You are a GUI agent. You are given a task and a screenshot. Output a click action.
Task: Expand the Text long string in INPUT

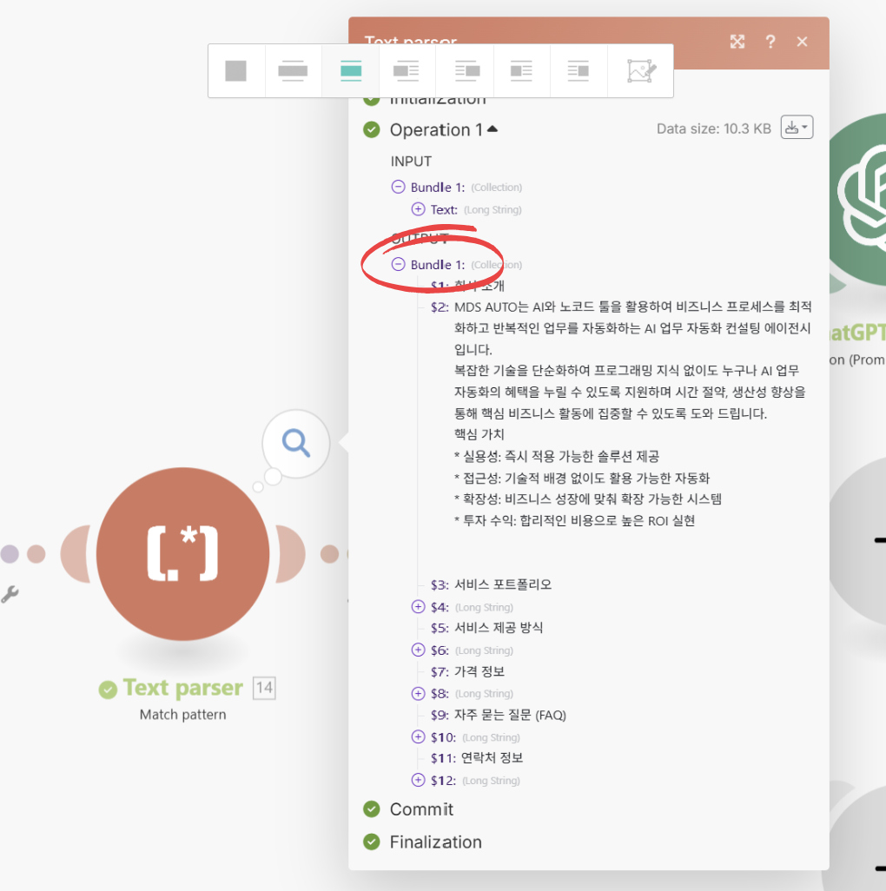click(x=418, y=209)
